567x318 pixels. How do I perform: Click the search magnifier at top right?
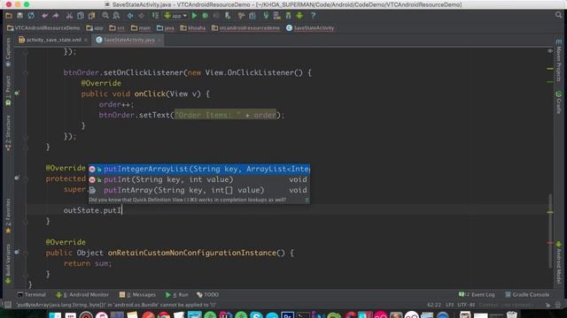559,15
